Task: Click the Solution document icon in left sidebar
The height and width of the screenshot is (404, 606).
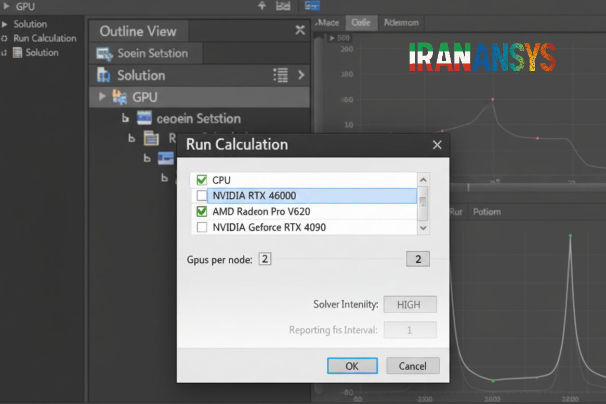Action: point(17,52)
